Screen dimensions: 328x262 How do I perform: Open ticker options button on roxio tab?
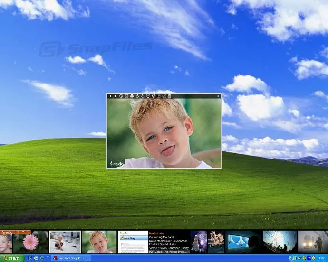pos(19,232)
